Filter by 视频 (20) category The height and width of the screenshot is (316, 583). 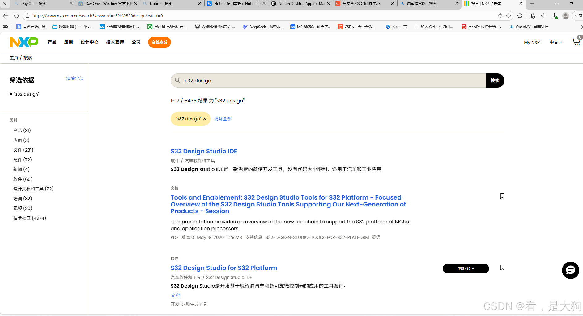(23, 208)
